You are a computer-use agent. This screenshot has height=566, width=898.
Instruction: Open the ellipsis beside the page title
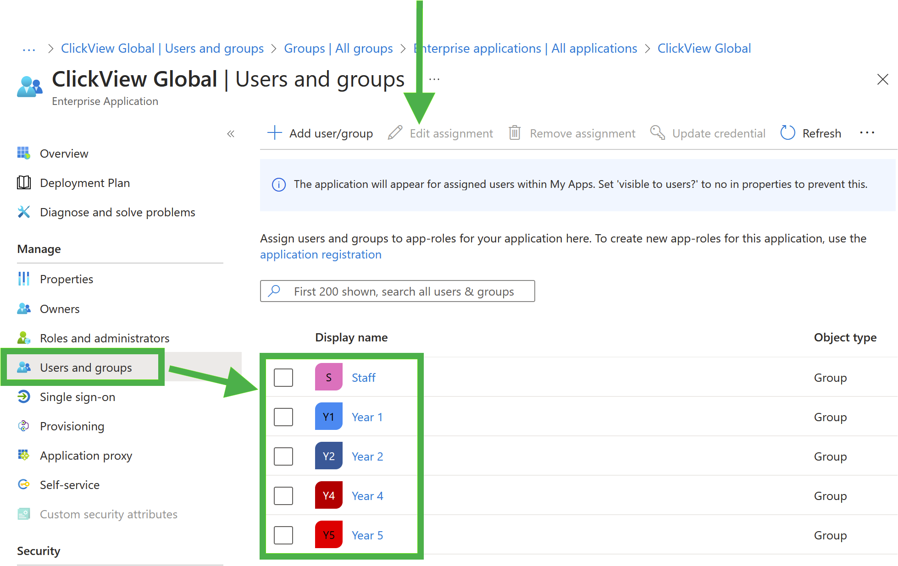tap(434, 79)
